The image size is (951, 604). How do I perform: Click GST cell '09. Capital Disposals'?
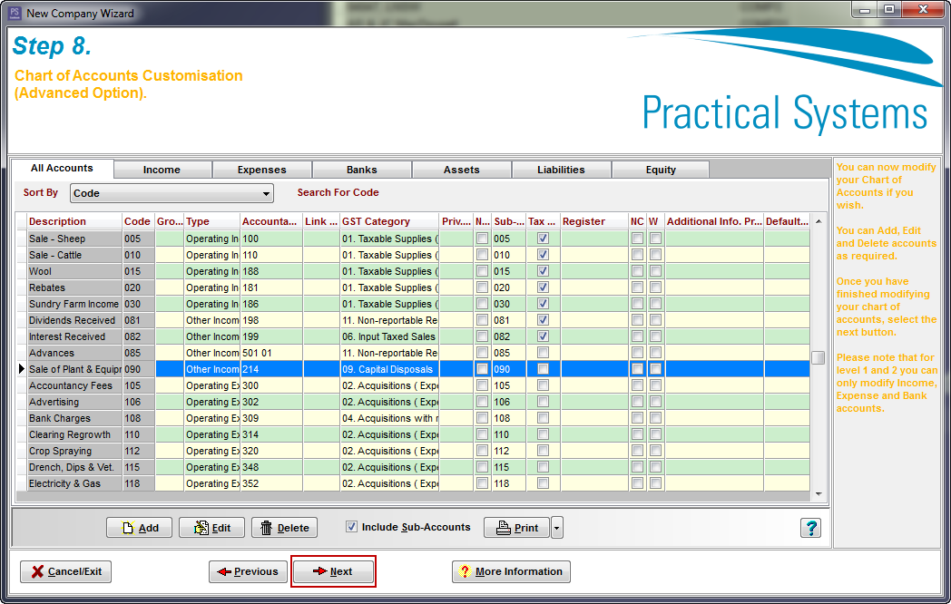pos(389,369)
